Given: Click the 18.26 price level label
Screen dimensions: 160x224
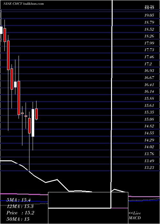Looking at the screenshot, I should pos(149,36).
